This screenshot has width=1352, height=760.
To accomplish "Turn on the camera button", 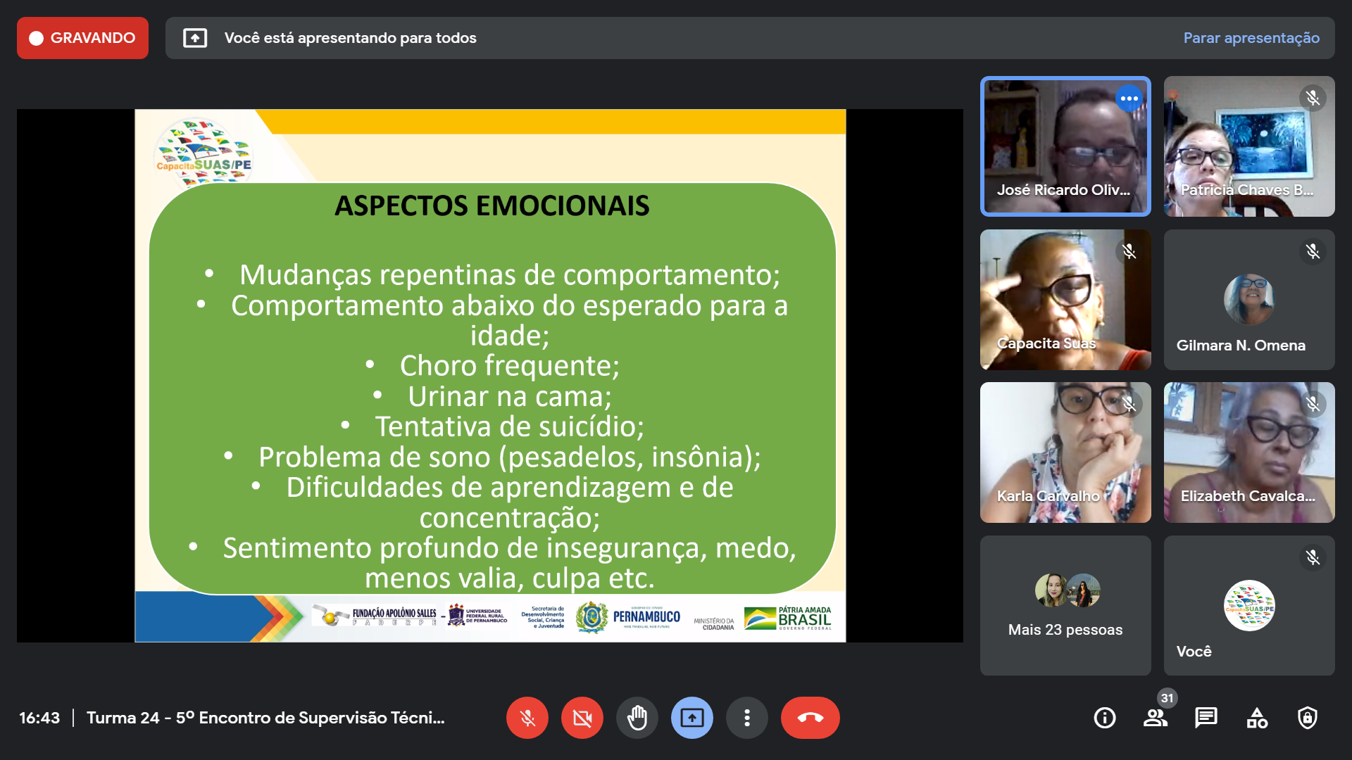I will coord(582,718).
